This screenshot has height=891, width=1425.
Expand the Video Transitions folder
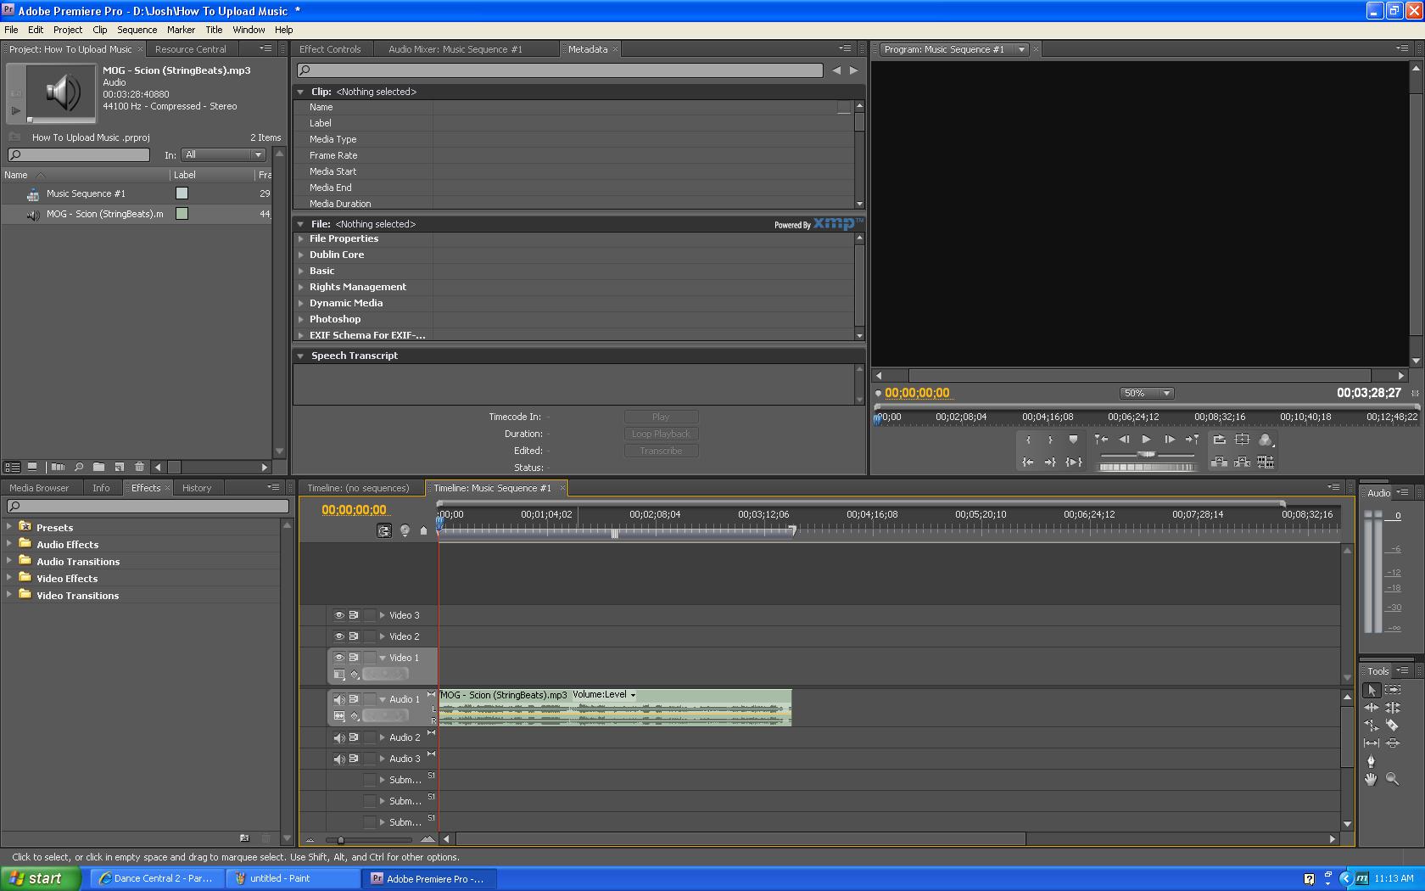coord(9,594)
